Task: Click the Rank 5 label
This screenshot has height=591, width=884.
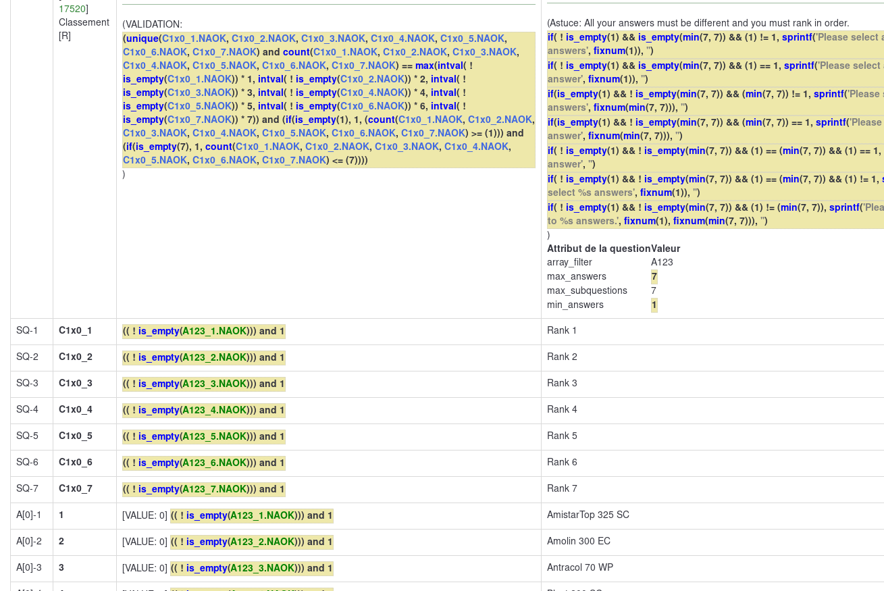Action: pyautogui.click(x=562, y=436)
